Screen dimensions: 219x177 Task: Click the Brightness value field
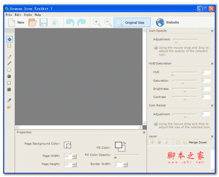(x=206, y=89)
